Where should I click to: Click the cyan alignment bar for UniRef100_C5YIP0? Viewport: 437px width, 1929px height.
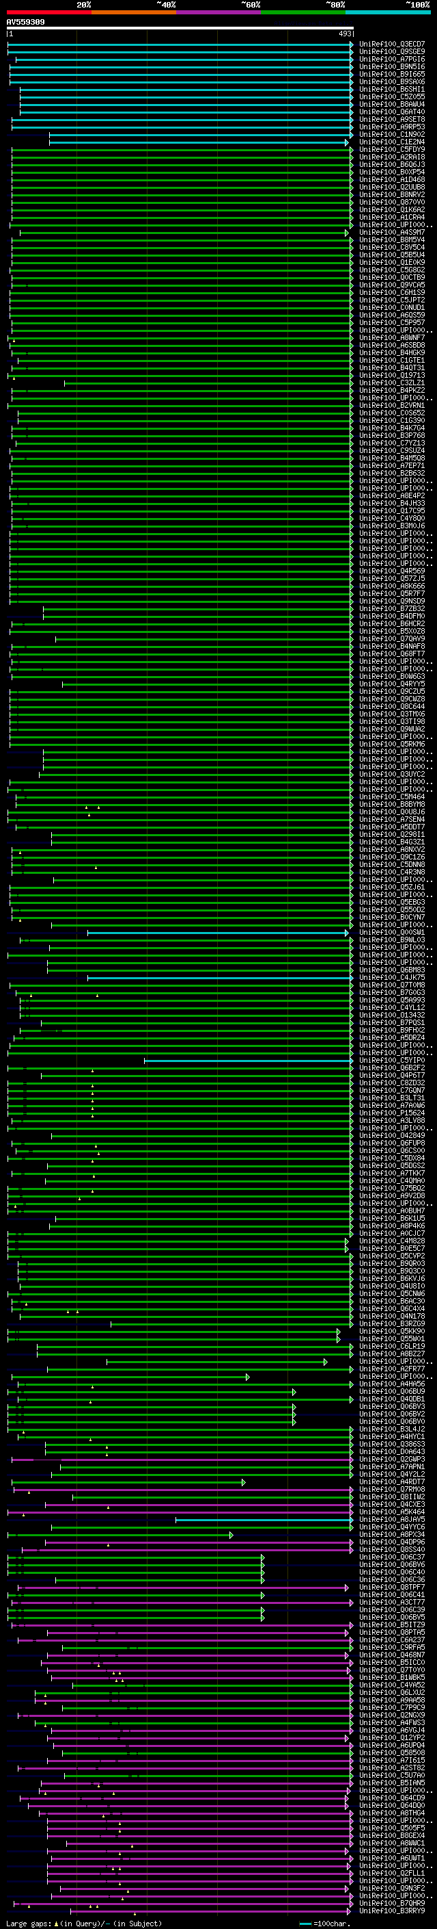pos(249,1061)
